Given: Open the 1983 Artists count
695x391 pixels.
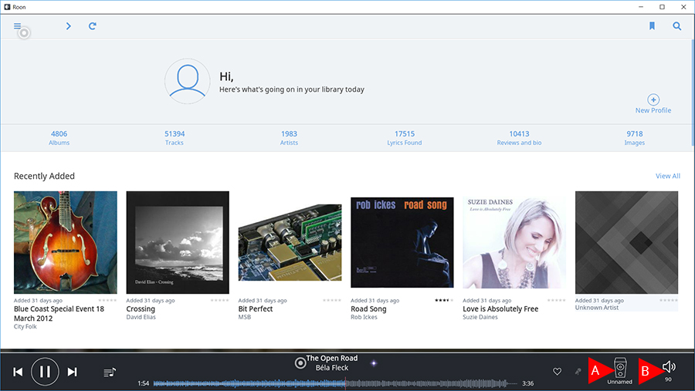Looking at the screenshot, I should click(x=289, y=138).
